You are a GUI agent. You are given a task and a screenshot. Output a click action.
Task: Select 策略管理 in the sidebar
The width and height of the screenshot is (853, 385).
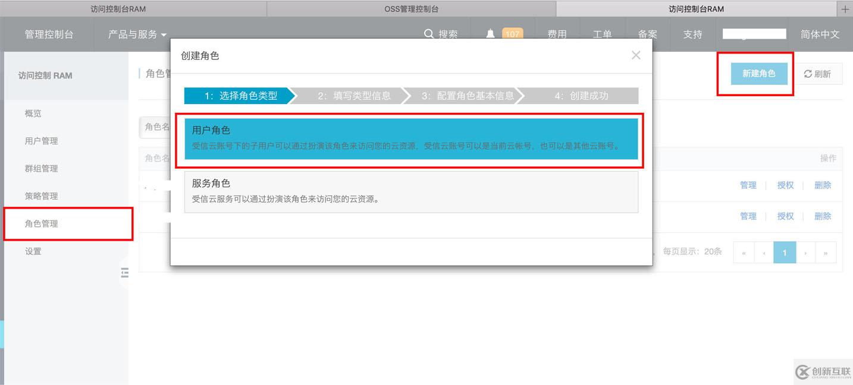point(41,195)
